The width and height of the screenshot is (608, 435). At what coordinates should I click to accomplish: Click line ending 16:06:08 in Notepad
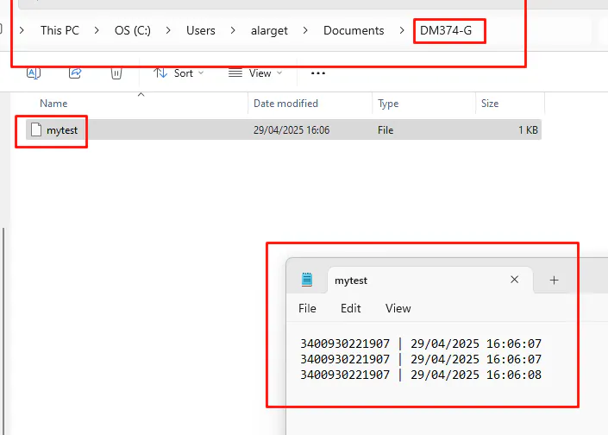point(421,375)
